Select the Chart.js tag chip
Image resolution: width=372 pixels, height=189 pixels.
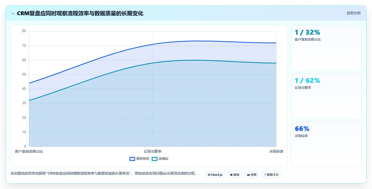215,175
